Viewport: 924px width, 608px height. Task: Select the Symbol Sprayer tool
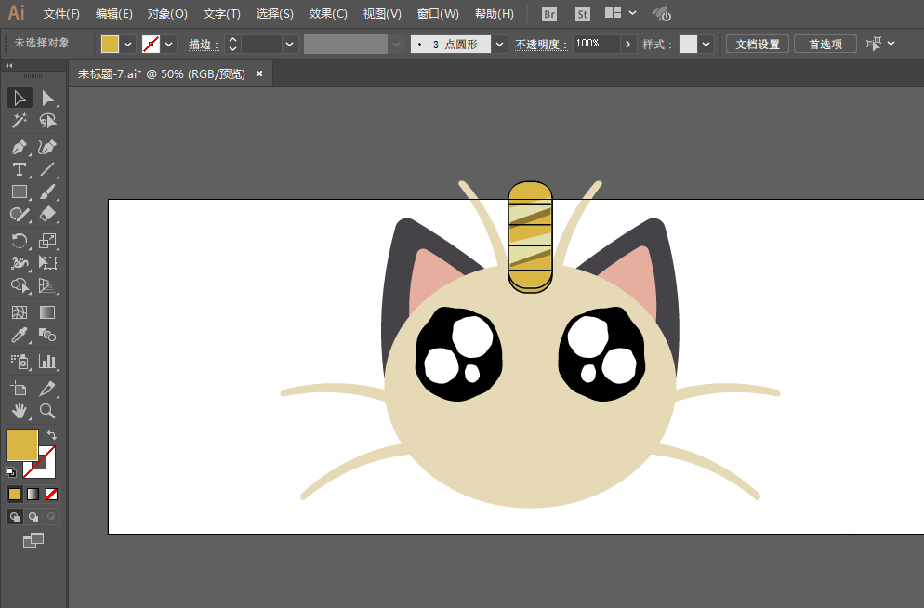(x=20, y=361)
